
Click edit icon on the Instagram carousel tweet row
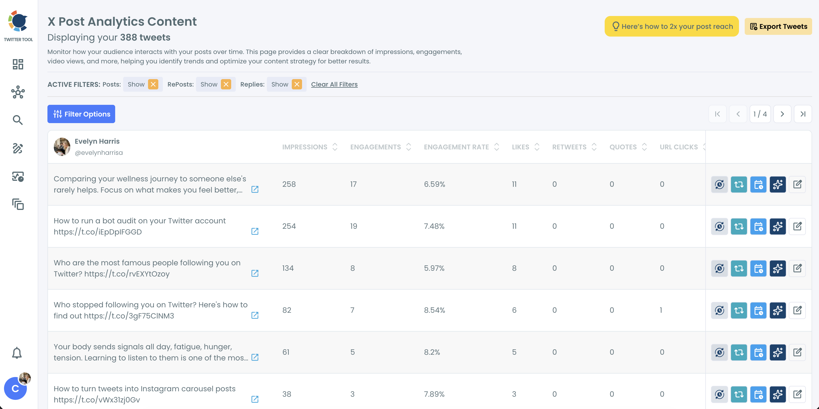797,394
